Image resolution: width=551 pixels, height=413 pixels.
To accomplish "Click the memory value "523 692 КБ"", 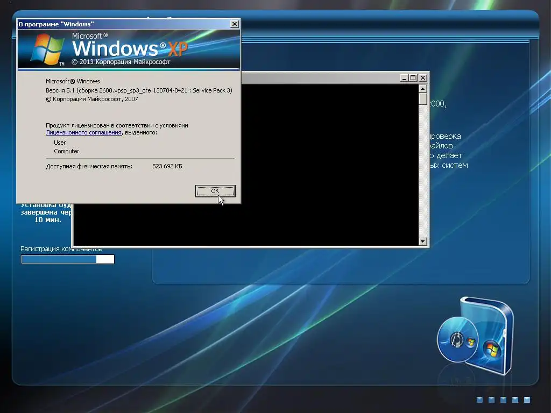I will tap(167, 166).
